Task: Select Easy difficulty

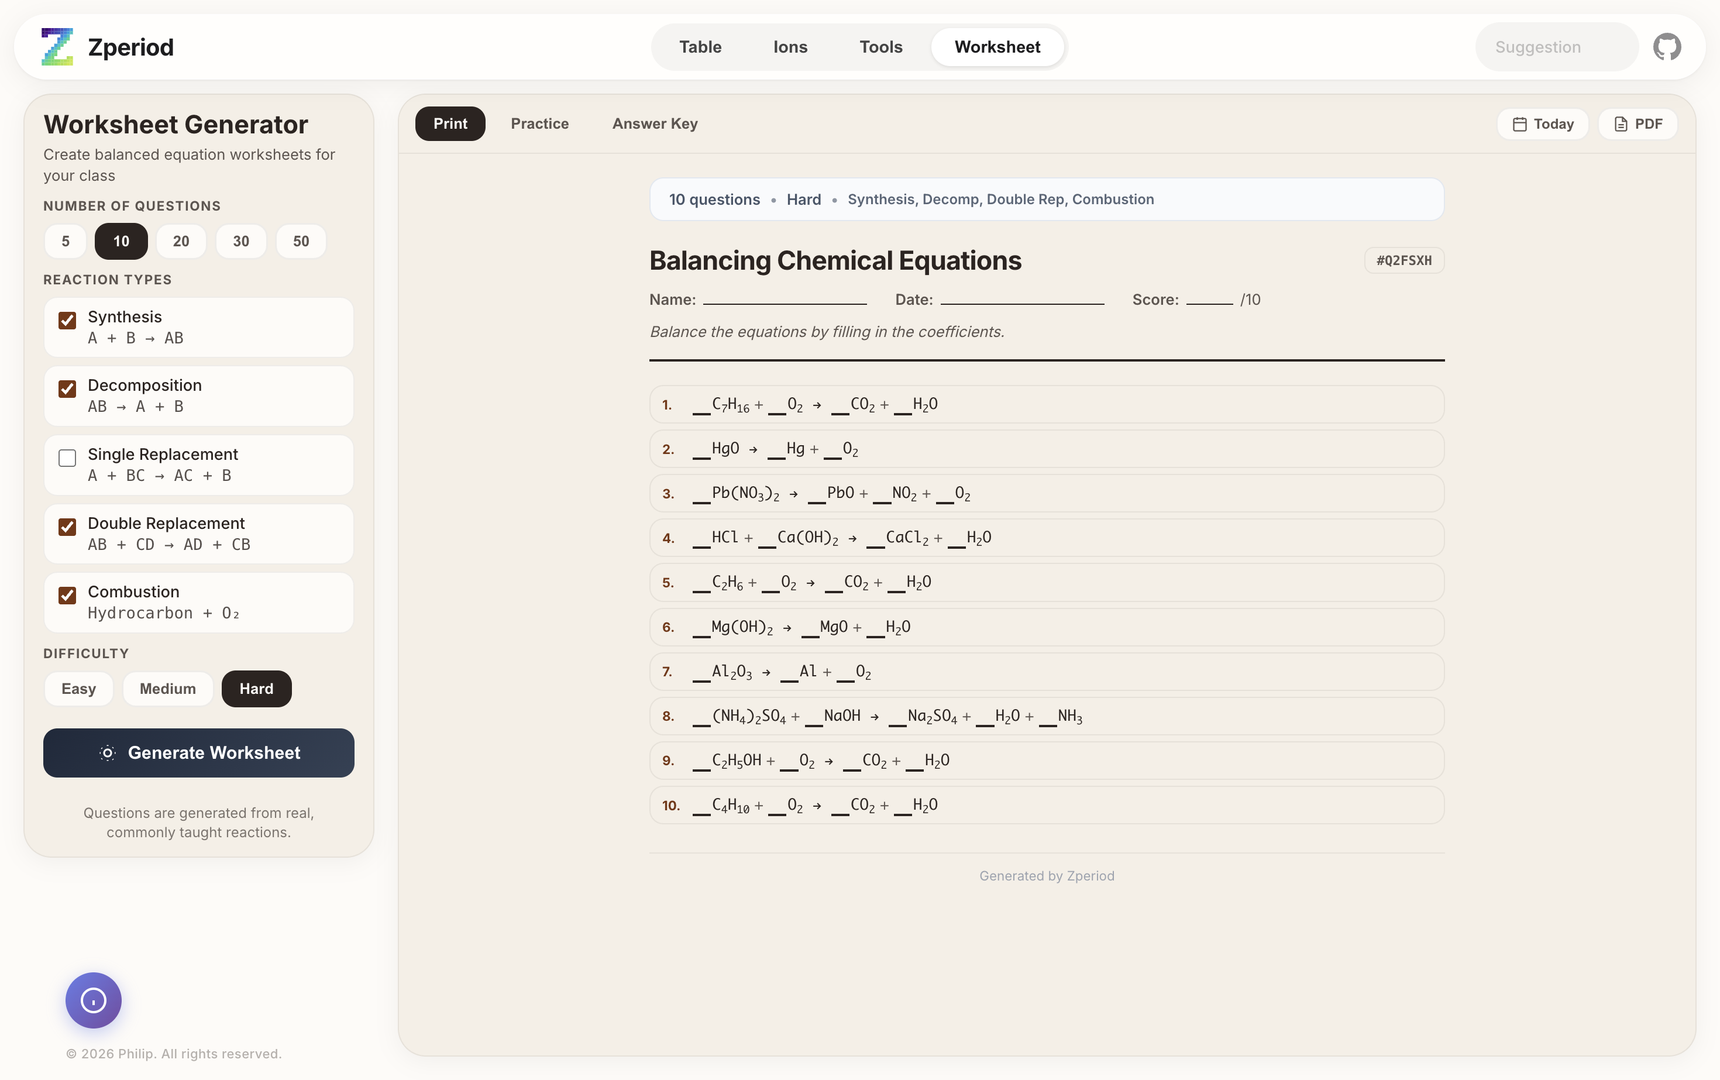Action: 78,688
